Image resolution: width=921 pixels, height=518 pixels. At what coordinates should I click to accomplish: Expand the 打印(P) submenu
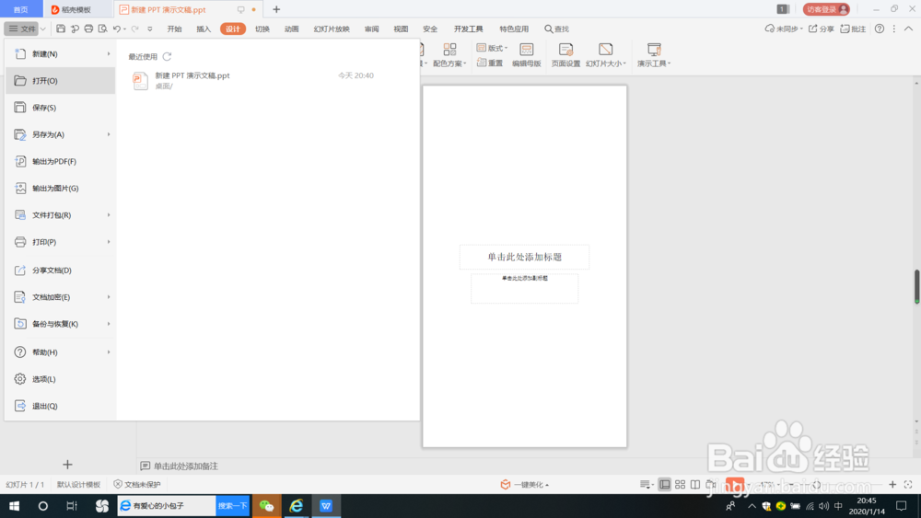click(x=109, y=242)
